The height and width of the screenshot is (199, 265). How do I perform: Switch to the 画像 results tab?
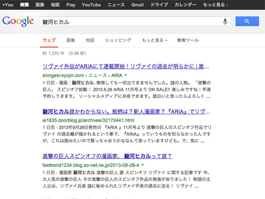(x=71, y=40)
